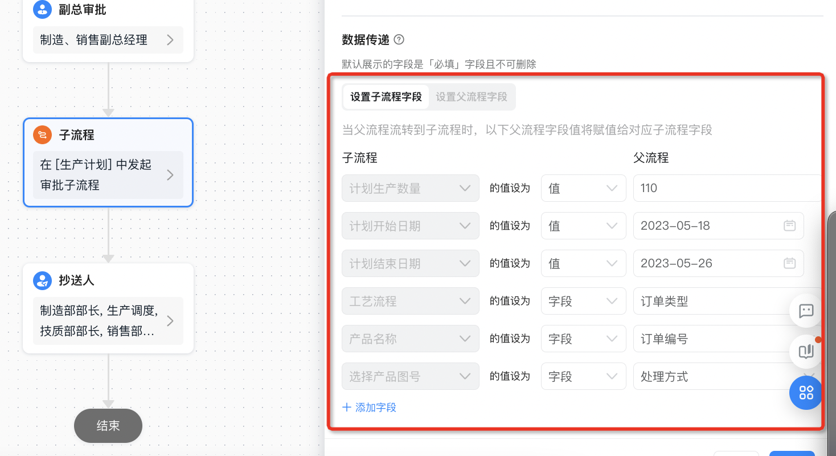Expand the 抄送人 recipients row
The height and width of the screenshot is (456, 836).
pyautogui.click(x=108, y=321)
